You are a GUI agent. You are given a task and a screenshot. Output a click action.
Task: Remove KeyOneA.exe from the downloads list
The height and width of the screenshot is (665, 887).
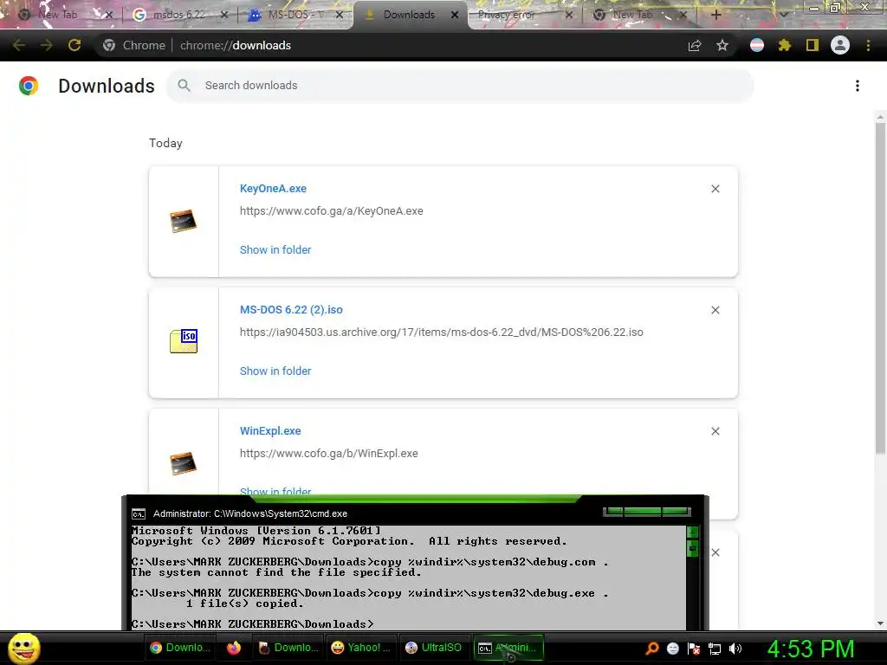point(715,189)
